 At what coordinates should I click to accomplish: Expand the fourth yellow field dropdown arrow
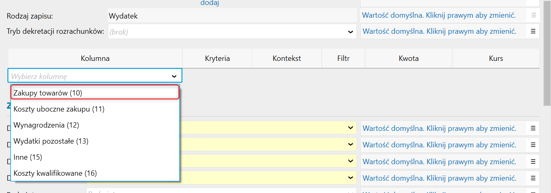point(350,178)
